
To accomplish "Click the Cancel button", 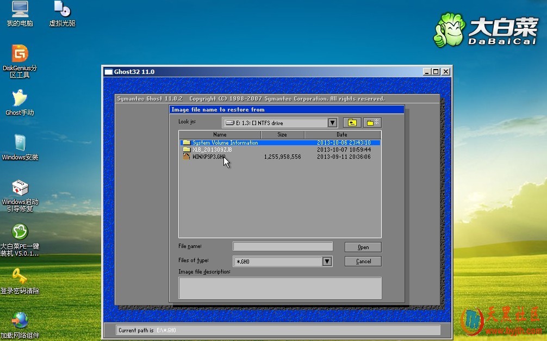I will pos(363,262).
